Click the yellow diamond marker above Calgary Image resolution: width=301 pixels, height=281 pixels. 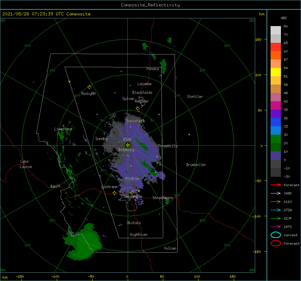pos(132,192)
